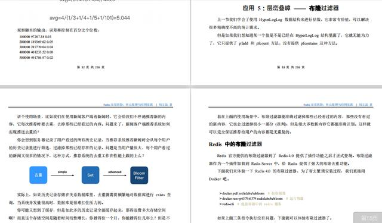The image size is (382, 223).
Task: Click the blue 去重 box in the diagram
Action: coord(38,175)
